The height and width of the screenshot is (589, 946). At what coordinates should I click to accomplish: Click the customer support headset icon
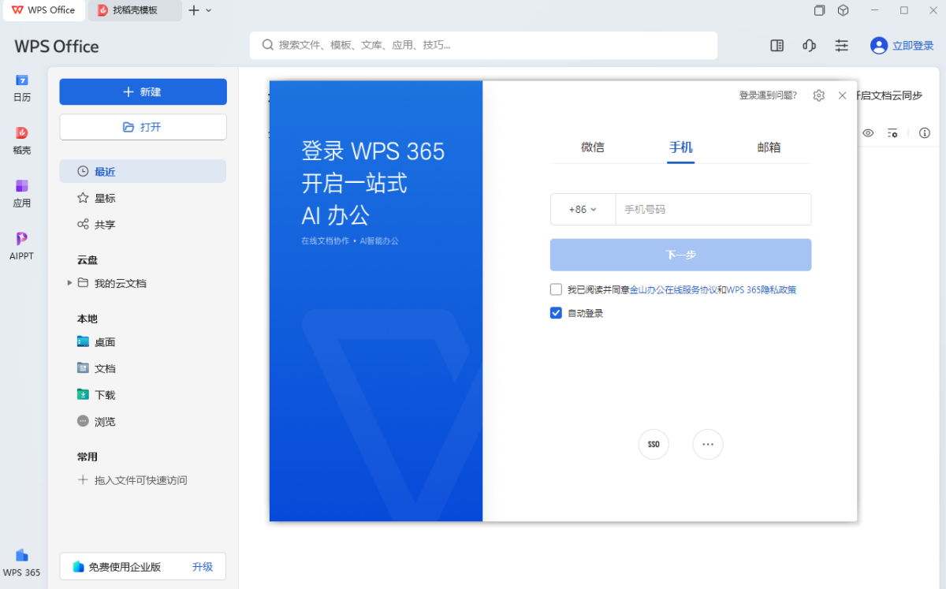click(x=809, y=45)
